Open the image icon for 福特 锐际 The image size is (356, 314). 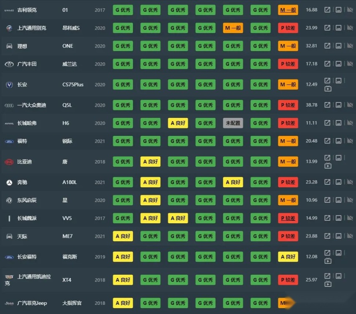click(338, 141)
